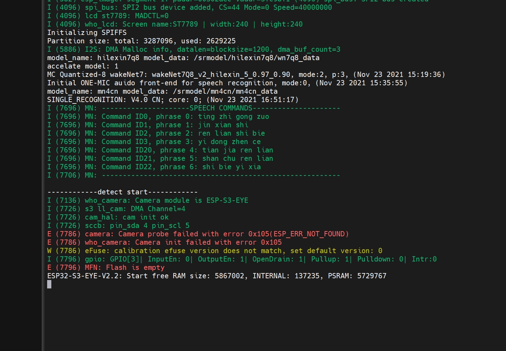Click the 'SPEECH COMMANDS' header line

(x=194, y=108)
